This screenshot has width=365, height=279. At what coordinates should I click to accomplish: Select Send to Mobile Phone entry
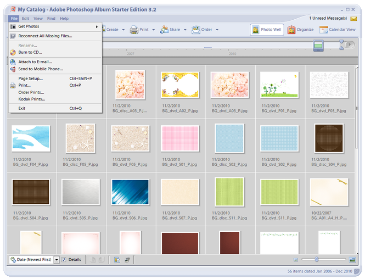pos(55,69)
